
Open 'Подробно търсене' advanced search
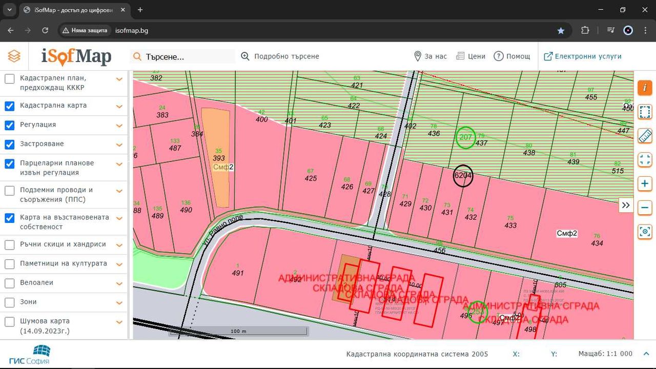pos(280,56)
